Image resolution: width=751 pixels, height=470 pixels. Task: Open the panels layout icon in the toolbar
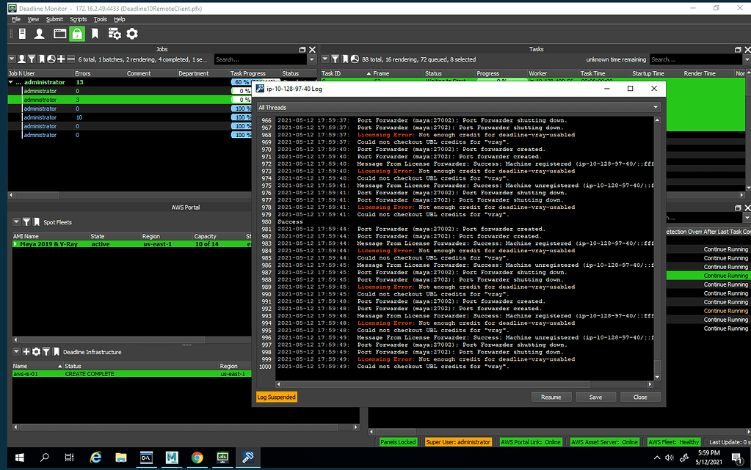click(60, 34)
